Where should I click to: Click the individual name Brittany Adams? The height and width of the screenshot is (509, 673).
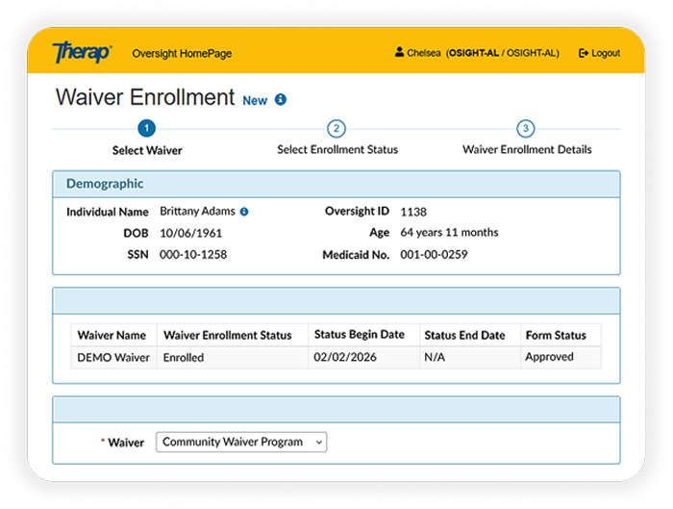197,211
